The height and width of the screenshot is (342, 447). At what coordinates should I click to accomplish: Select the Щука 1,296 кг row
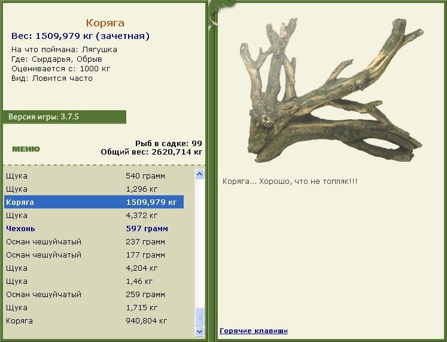(94, 189)
